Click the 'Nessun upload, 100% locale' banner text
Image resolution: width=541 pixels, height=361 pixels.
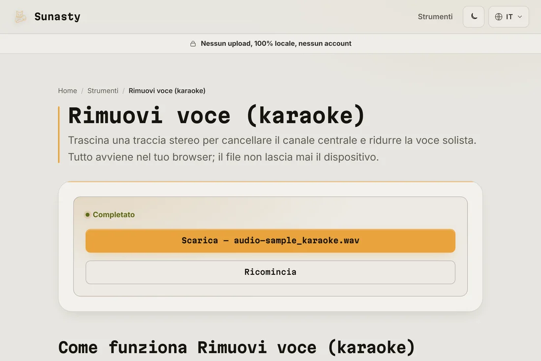[276, 43]
